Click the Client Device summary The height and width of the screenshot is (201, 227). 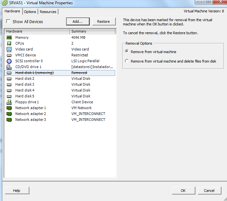click(x=82, y=102)
